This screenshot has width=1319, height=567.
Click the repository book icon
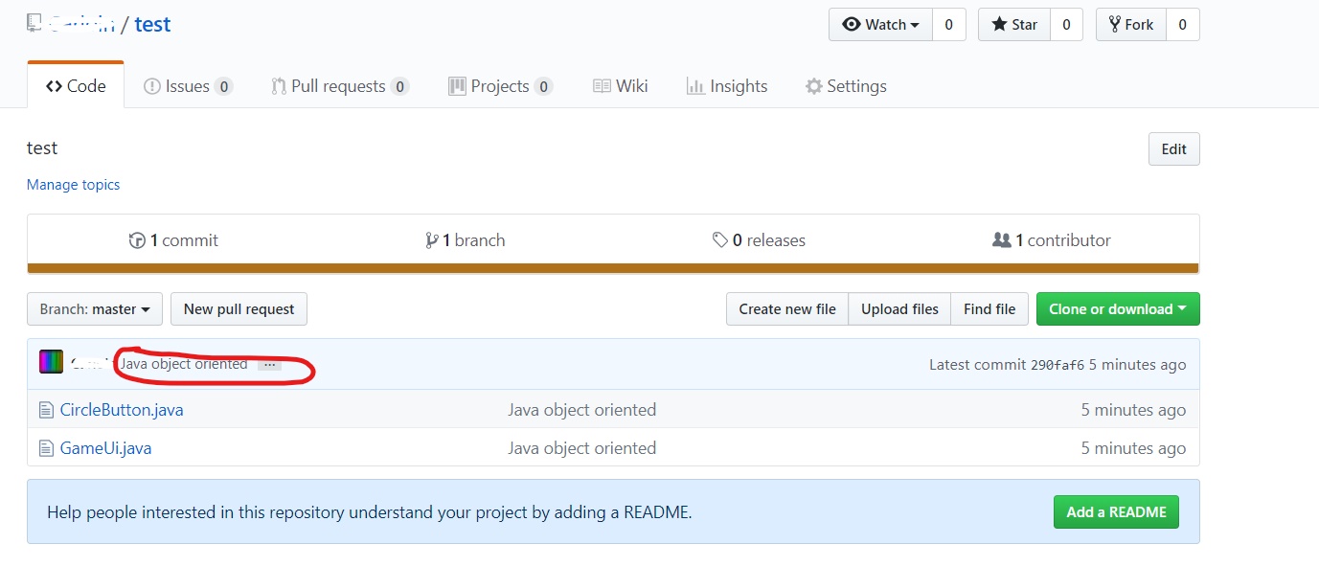(x=34, y=23)
